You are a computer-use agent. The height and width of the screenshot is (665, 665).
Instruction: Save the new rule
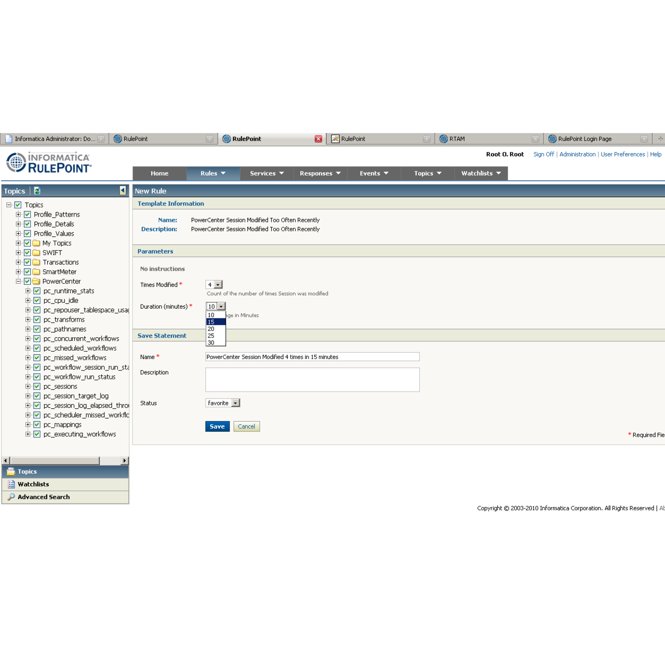point(217,427)
